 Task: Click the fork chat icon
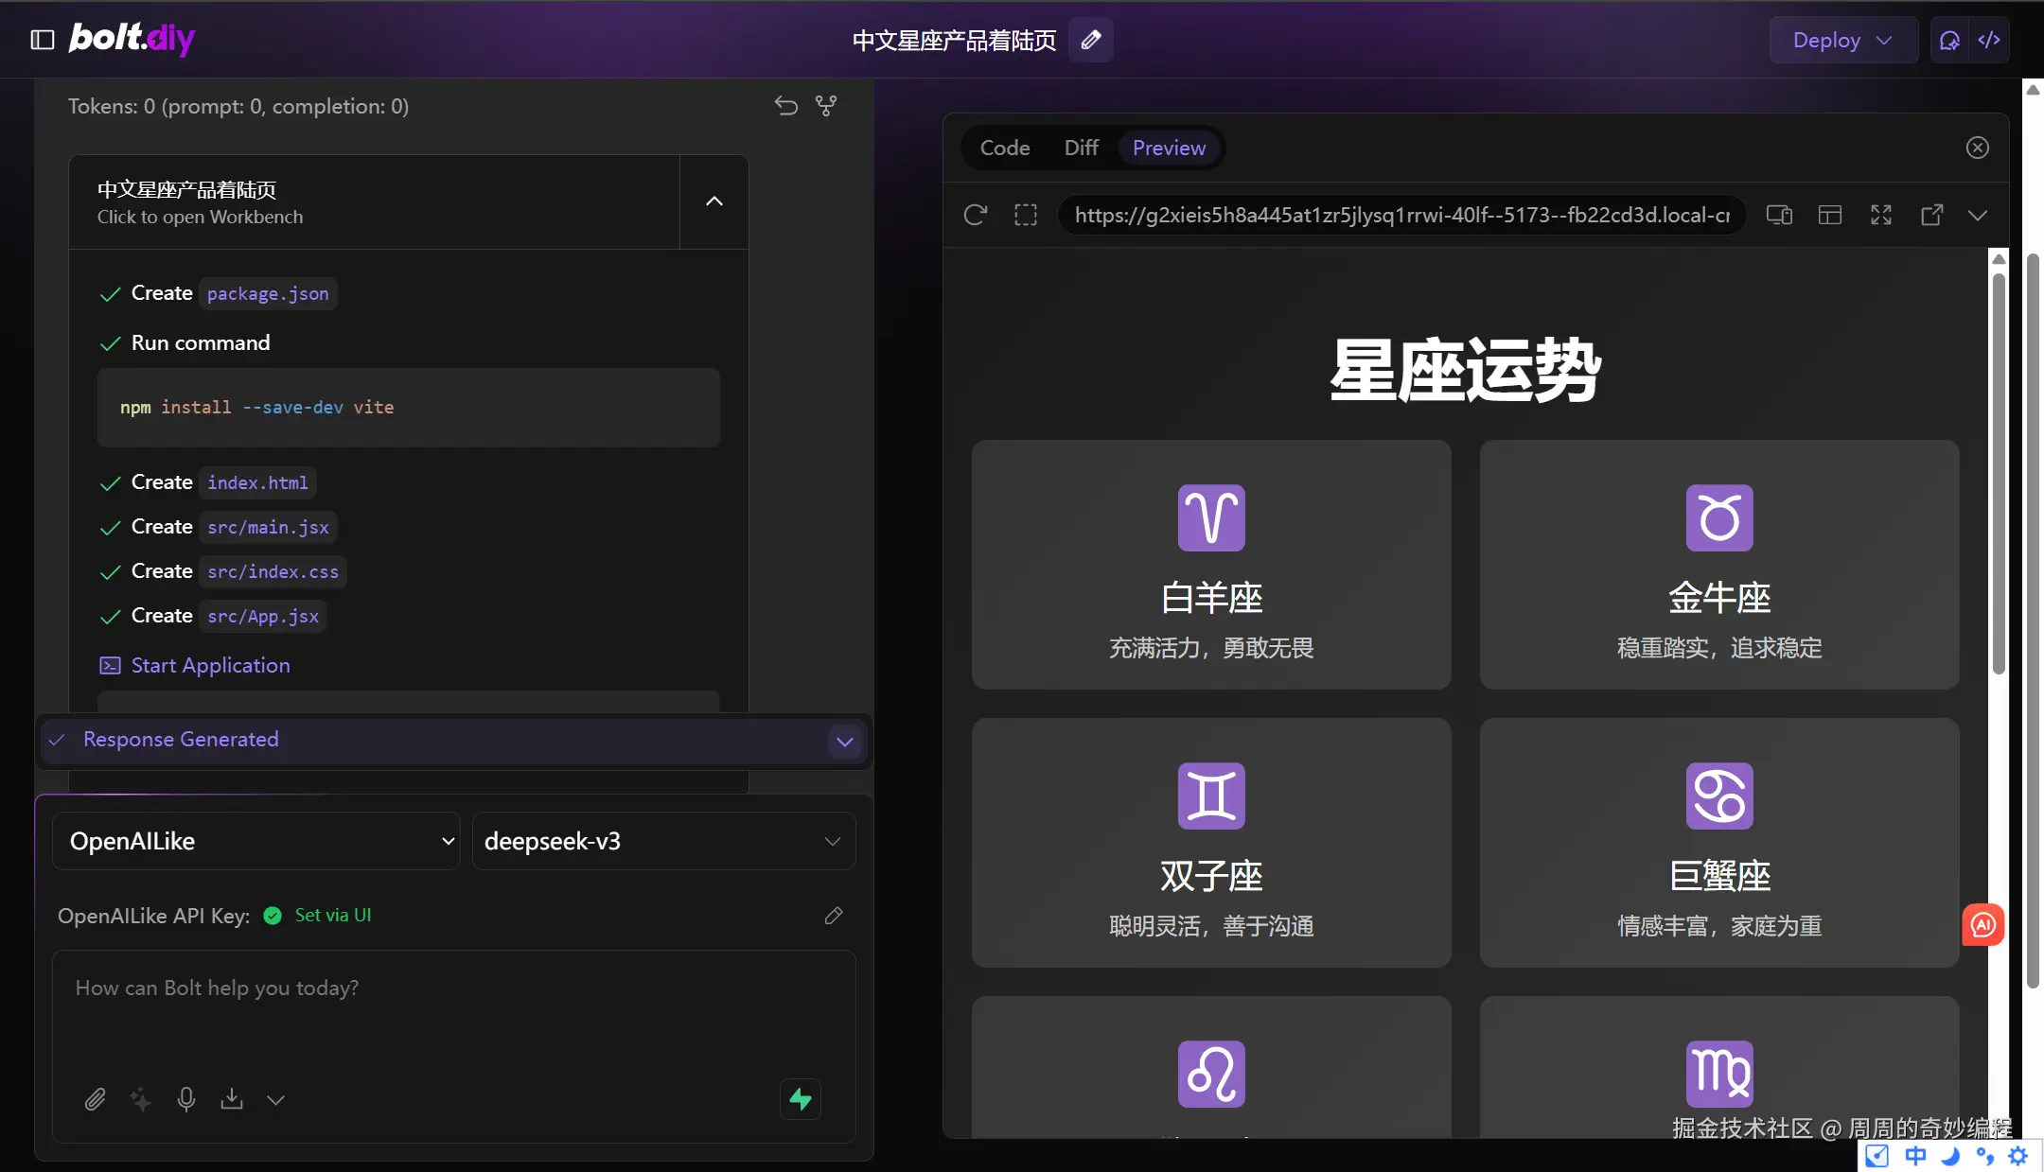click(x=826, y=106)
